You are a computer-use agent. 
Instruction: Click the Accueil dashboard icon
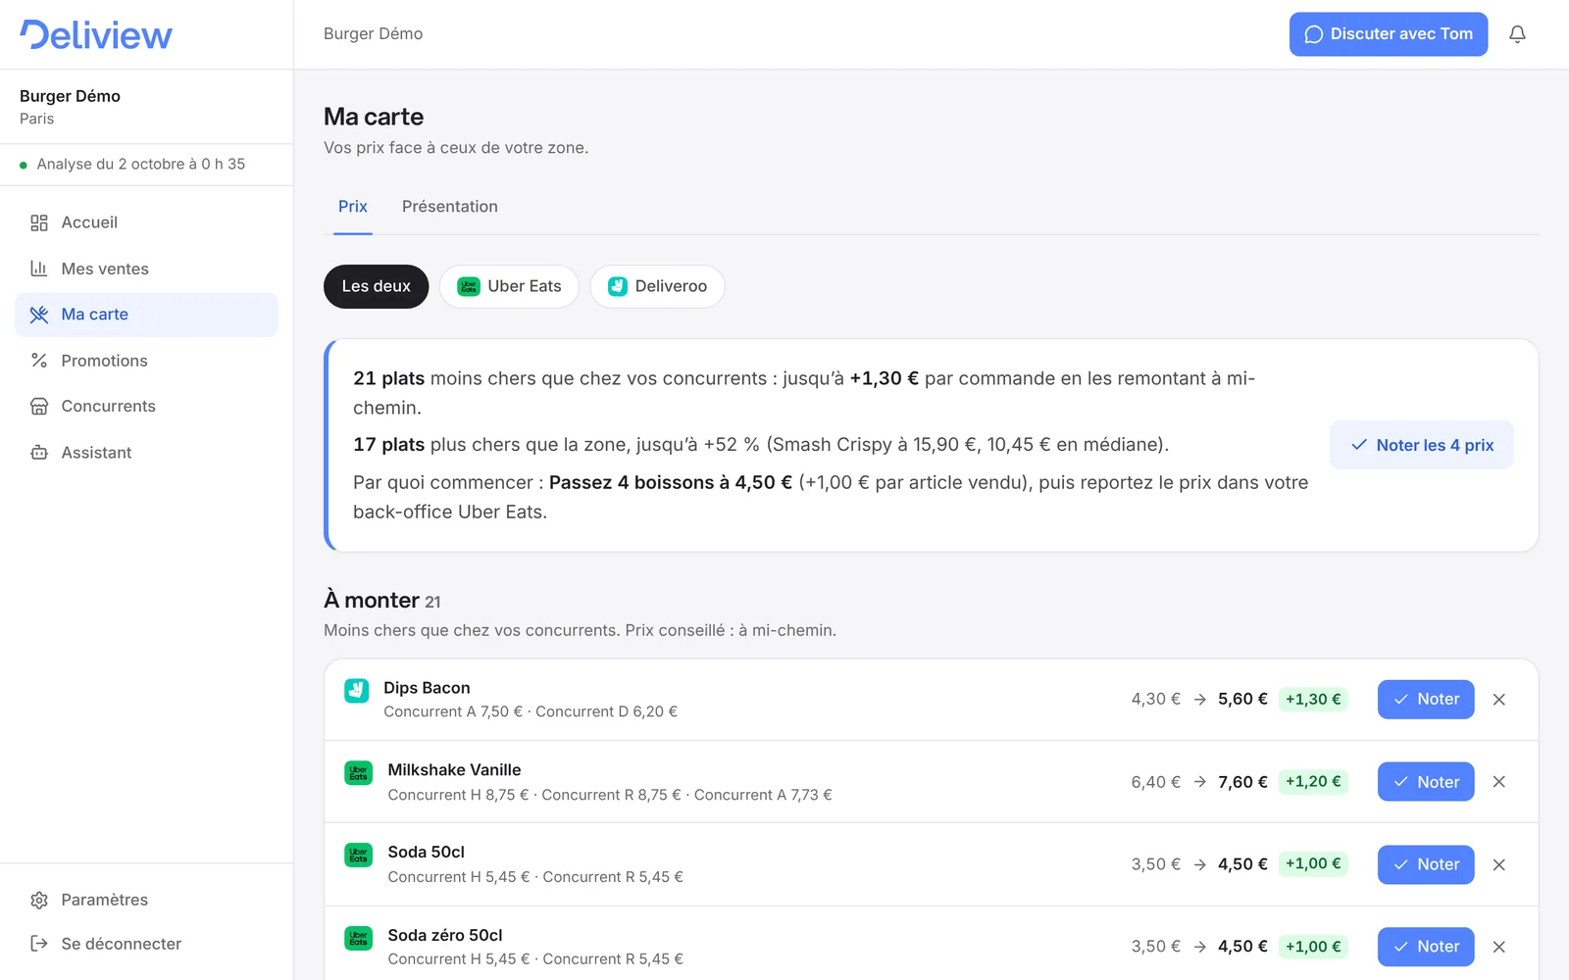tap(39, 222)
